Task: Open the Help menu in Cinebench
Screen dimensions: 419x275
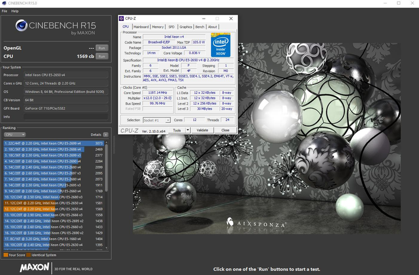Action: [15, 11]
